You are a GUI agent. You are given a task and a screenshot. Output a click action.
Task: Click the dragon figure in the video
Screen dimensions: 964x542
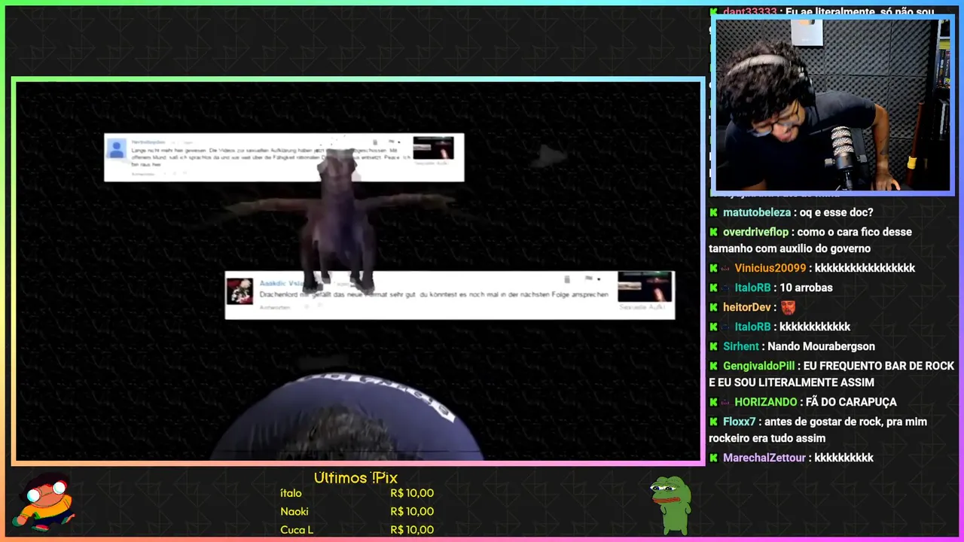(340, 220)
